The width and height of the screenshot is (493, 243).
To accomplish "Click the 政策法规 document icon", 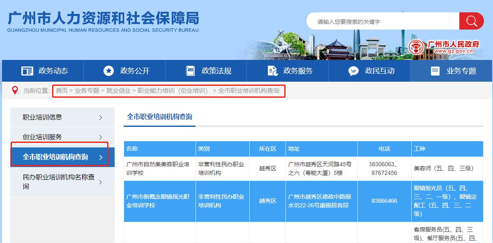I will [x=190, y=71].
